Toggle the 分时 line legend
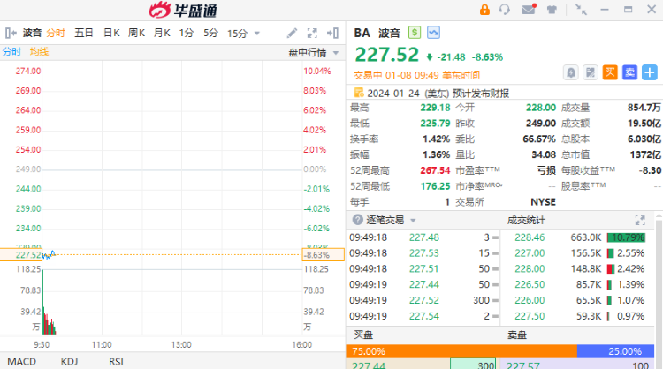 [11, 52]
